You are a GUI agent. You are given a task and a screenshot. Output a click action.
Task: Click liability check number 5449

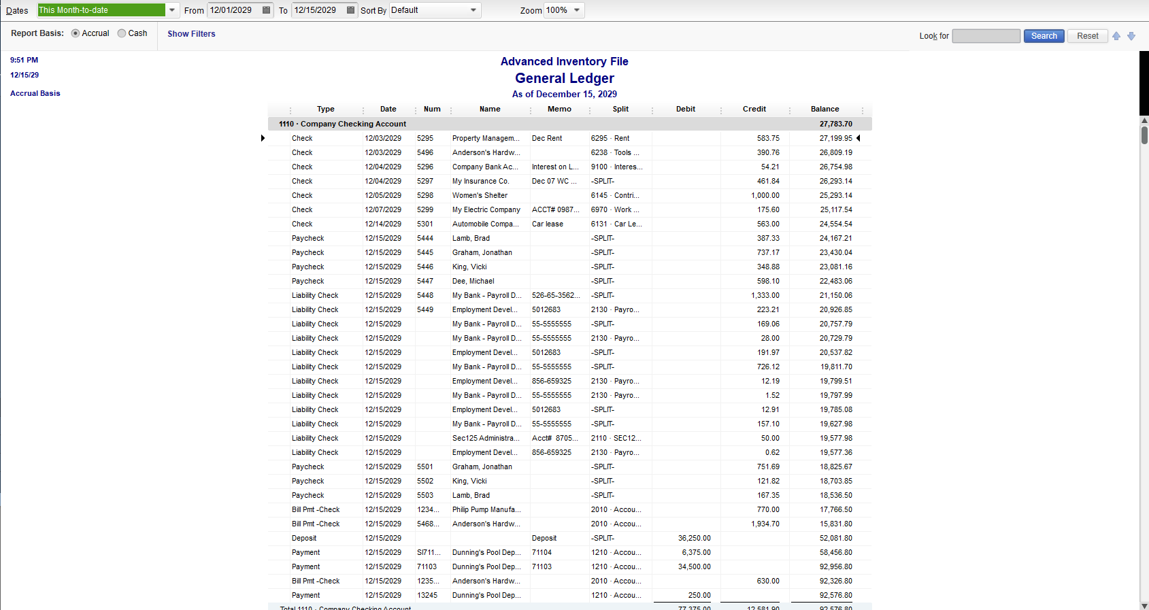click(425, 309)
